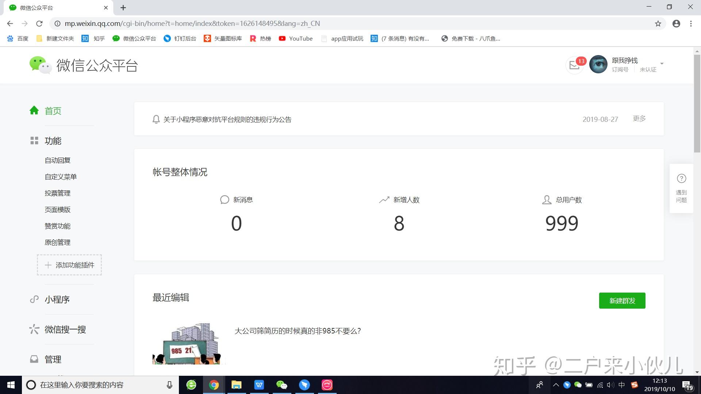Open the 微信搜一搜 sidebar section
701x394 pixels.
point(65,329)
